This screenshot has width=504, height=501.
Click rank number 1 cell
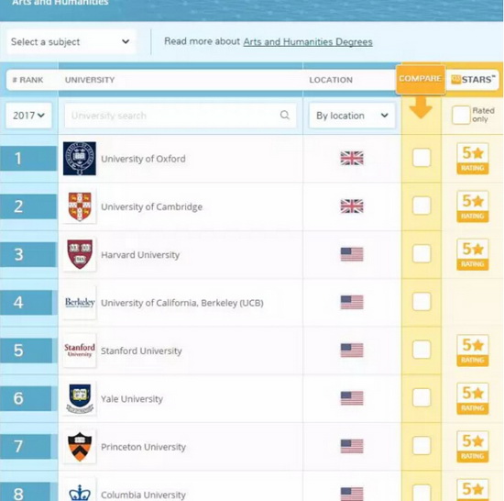(28, 159)
